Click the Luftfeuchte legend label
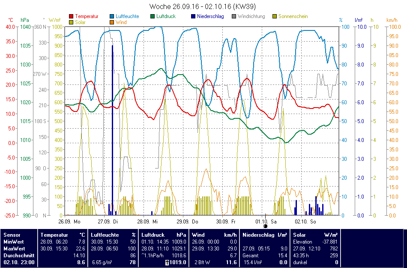Screen dimensions: 407x268 point(127,16)
